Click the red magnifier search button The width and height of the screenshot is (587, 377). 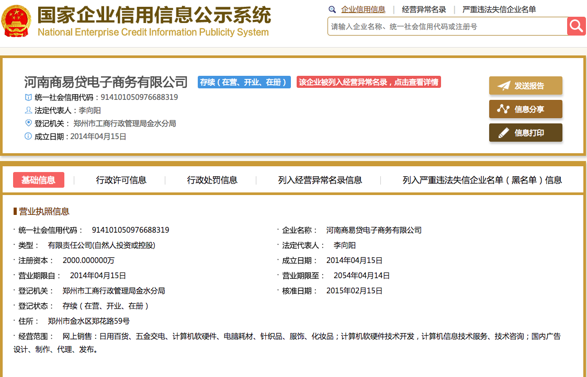point(576,26)
